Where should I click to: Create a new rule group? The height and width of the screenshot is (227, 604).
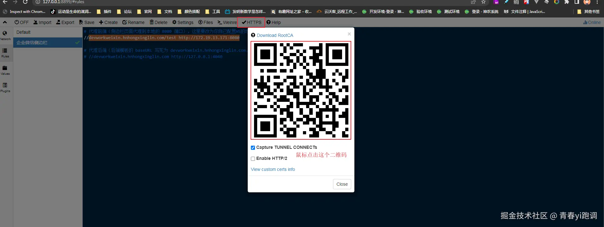tap(108, 22)
